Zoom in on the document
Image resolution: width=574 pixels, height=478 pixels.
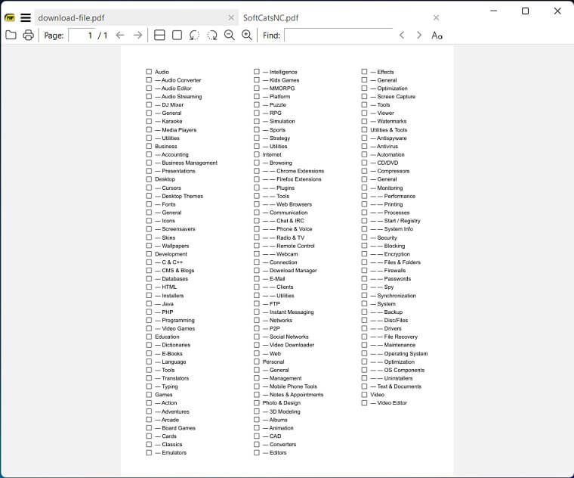pos(247,36)
